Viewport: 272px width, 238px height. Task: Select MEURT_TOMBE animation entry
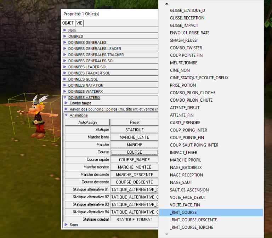[211, 63]
